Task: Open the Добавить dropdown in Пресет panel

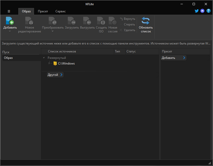Action: click(x=184, y=58)
